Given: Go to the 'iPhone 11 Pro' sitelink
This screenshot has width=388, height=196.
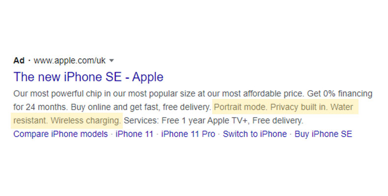Looking at the screenshot, I should (x=188, y=134).
